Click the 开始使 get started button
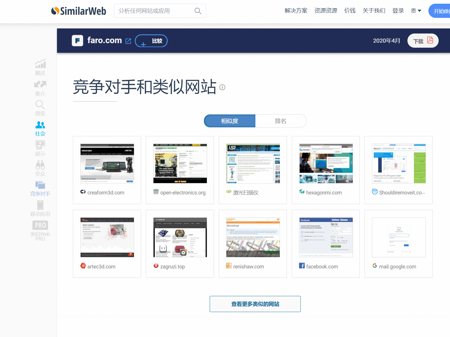 tap(439, 11)
